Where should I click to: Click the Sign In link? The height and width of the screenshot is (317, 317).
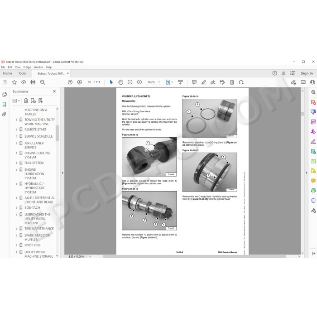(307, 73)
